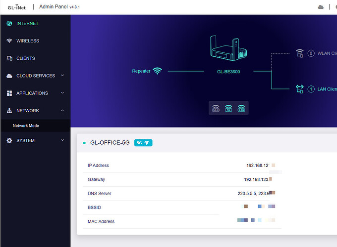Click the cloud status icon in header
Screen dimensions: 337x247
tap(321, 7)
